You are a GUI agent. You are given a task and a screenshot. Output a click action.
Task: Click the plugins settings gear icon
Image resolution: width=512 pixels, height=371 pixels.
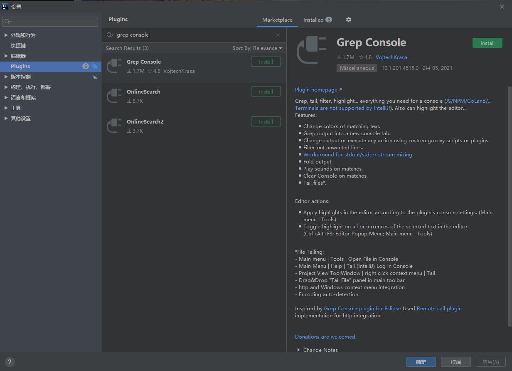pyautogui.click(x=349, y=20)
